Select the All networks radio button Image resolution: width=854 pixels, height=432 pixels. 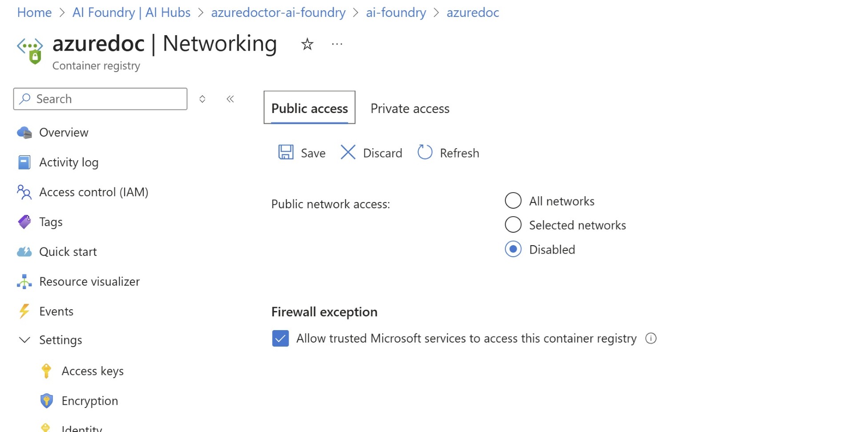click(513, 201)
